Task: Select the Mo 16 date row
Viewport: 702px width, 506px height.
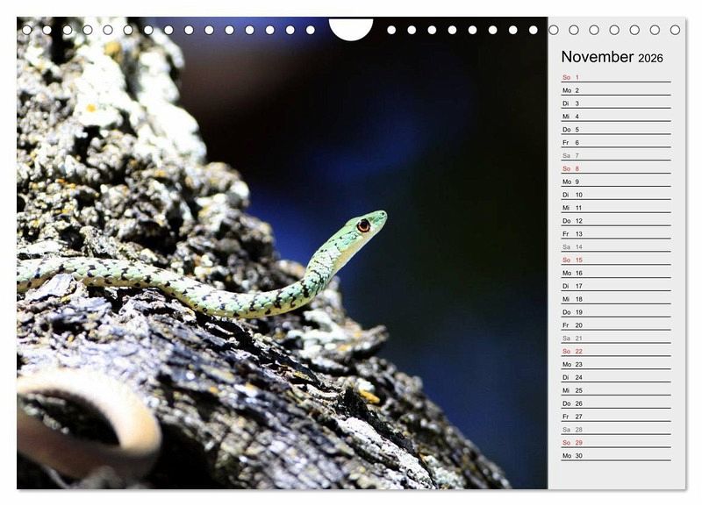Action: tap(616, 273)
